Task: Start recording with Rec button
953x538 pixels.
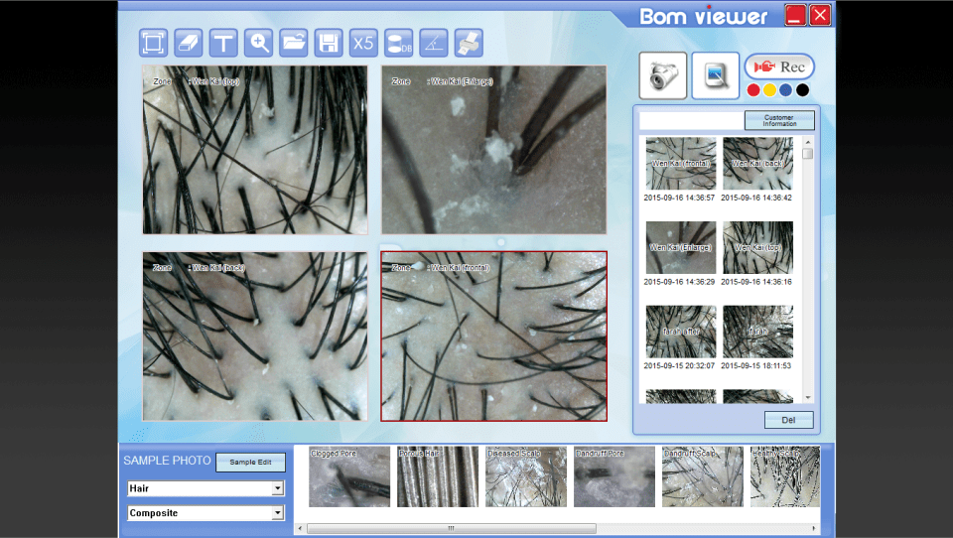Action: tap(779, 67)
